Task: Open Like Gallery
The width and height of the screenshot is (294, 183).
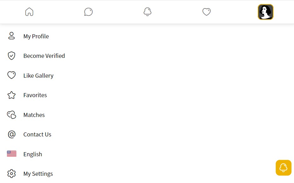Action: coord(38,76)
